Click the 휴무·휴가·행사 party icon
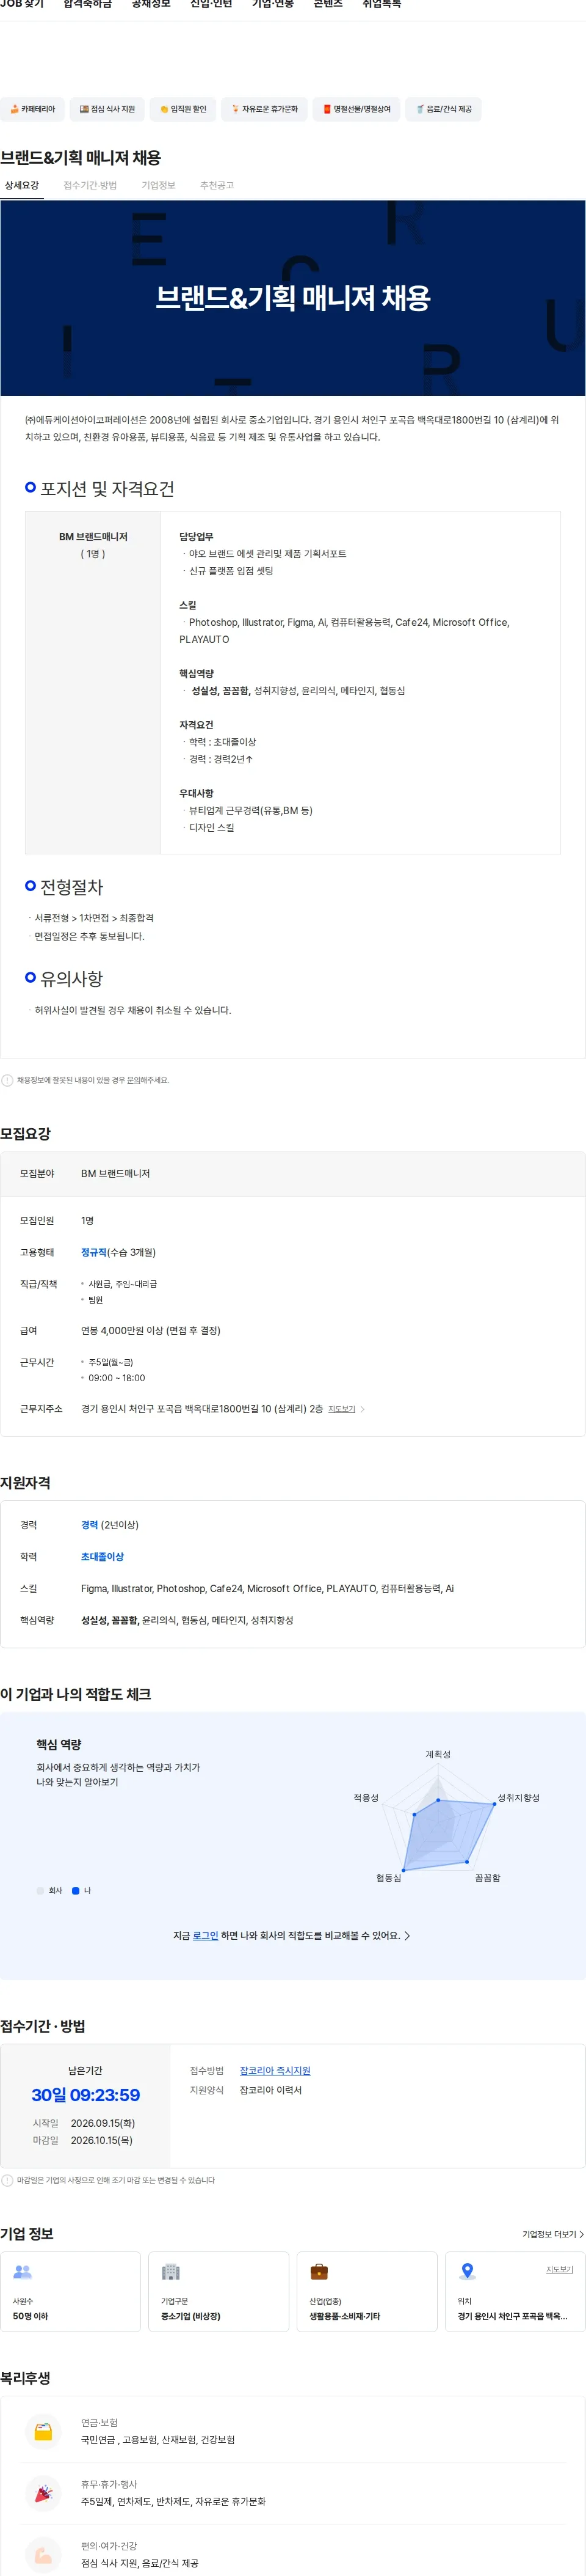The image size is (586, 2576). point(43,2493)
